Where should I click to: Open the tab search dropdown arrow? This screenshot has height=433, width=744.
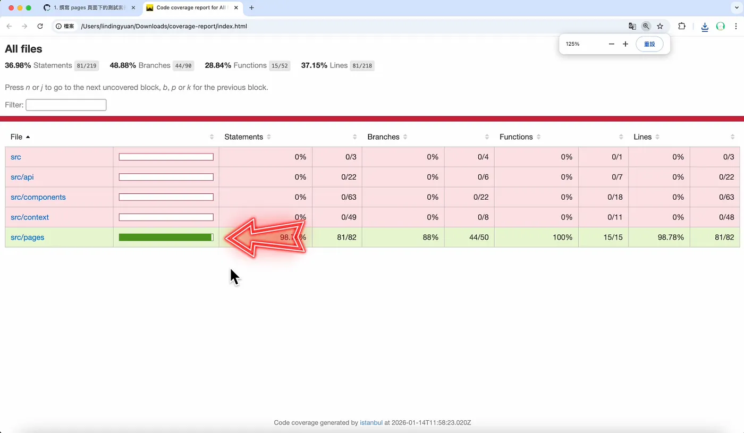pos(737,8)
